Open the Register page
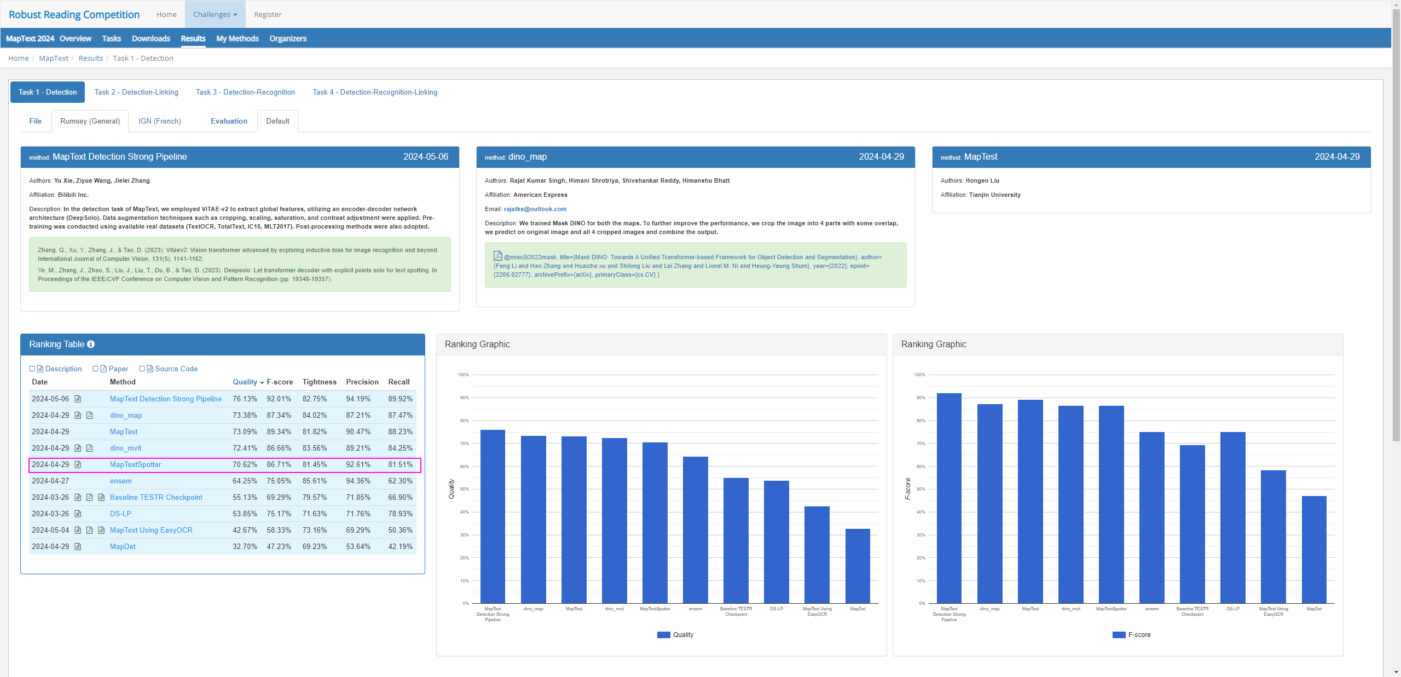The height and width of the screenshot is (677, 1401). tap(268, 15)
